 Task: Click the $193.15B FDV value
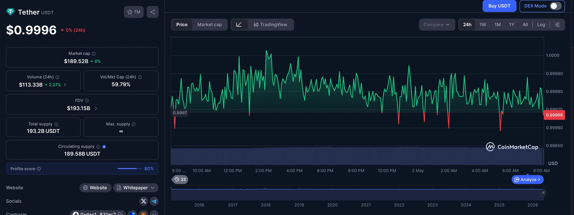click(x=79, y=108)
